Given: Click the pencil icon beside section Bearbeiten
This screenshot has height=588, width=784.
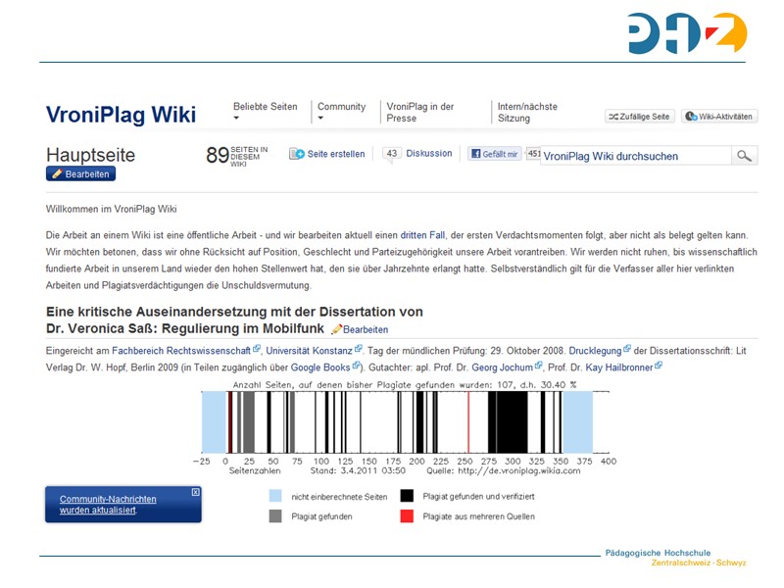Looking at the screenshot, I should point(337,329).
